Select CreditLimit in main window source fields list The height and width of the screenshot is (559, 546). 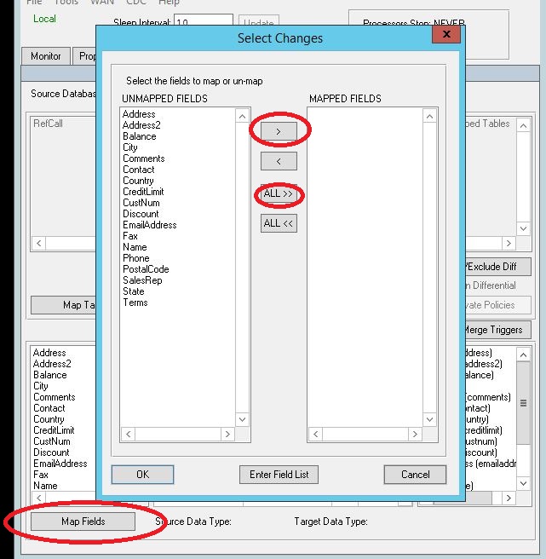pyautogui.click(x=54, y=430)
